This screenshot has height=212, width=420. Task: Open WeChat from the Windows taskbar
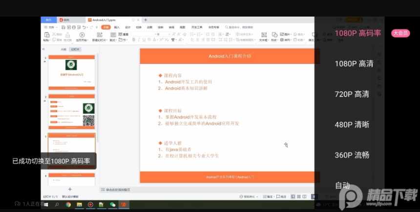click(112, 205)
